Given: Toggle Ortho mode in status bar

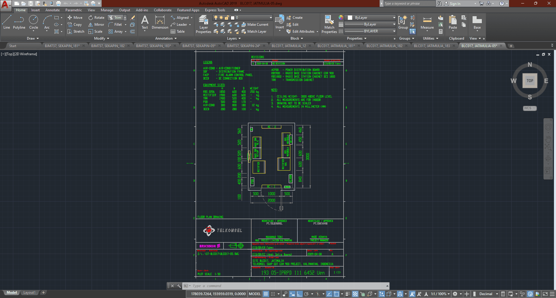Looking at the screenshot, I should coord(299,294).
